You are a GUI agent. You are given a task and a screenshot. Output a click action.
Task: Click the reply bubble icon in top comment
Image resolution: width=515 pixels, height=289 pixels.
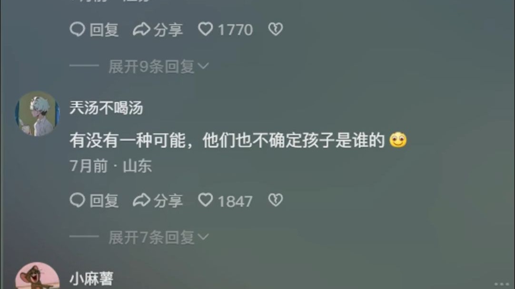pyautogui.click(x=78, y=29)
